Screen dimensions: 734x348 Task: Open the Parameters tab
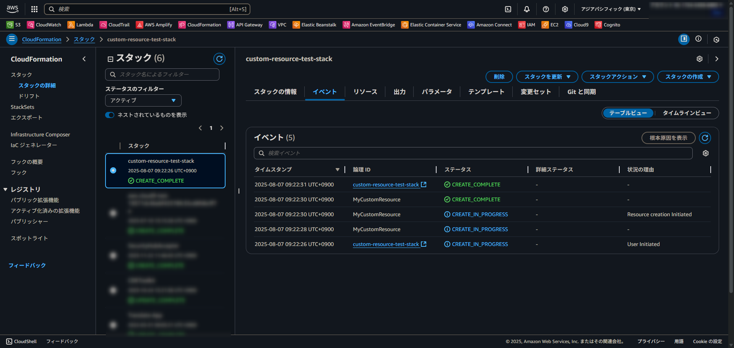[437, 92]
